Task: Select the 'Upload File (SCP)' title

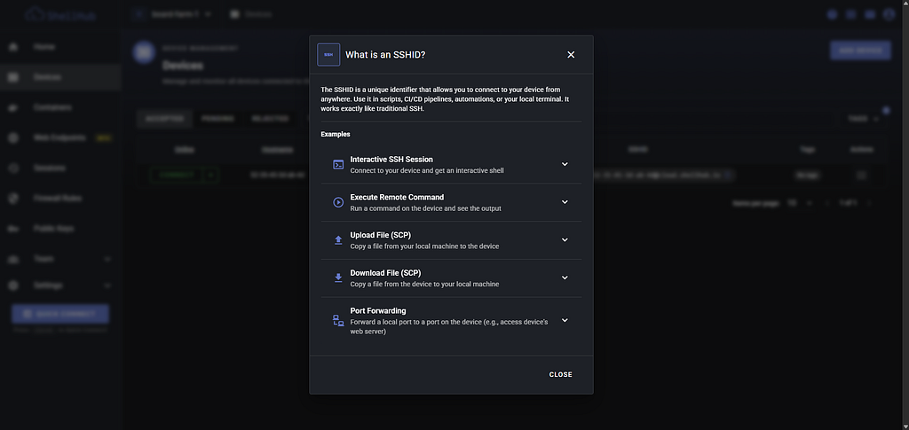Action: 380,235
